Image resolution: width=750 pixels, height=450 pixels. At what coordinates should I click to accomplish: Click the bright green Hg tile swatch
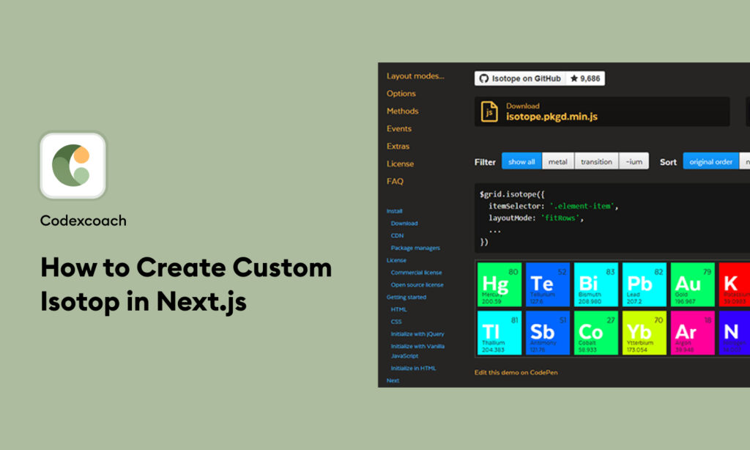pyautogui.click(x=499, y=284)
